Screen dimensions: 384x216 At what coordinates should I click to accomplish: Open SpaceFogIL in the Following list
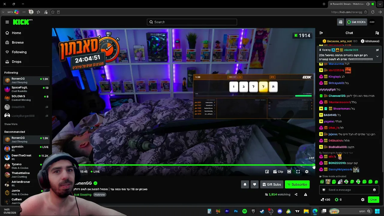tap(26, 89)
